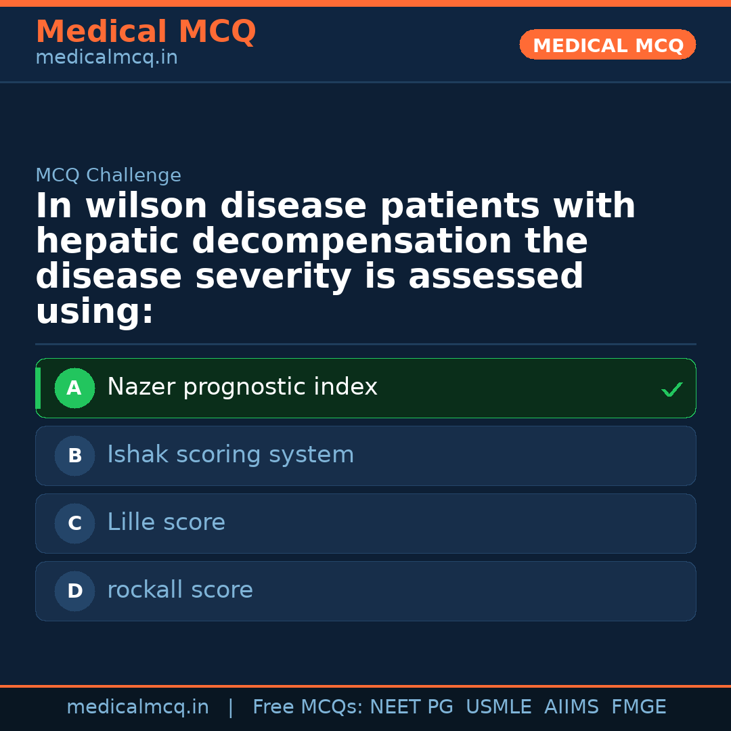Viewport: 731px width, 731px height.
Task: Visit medicalmcq.in link under the header title
Action: click(106, 58)
